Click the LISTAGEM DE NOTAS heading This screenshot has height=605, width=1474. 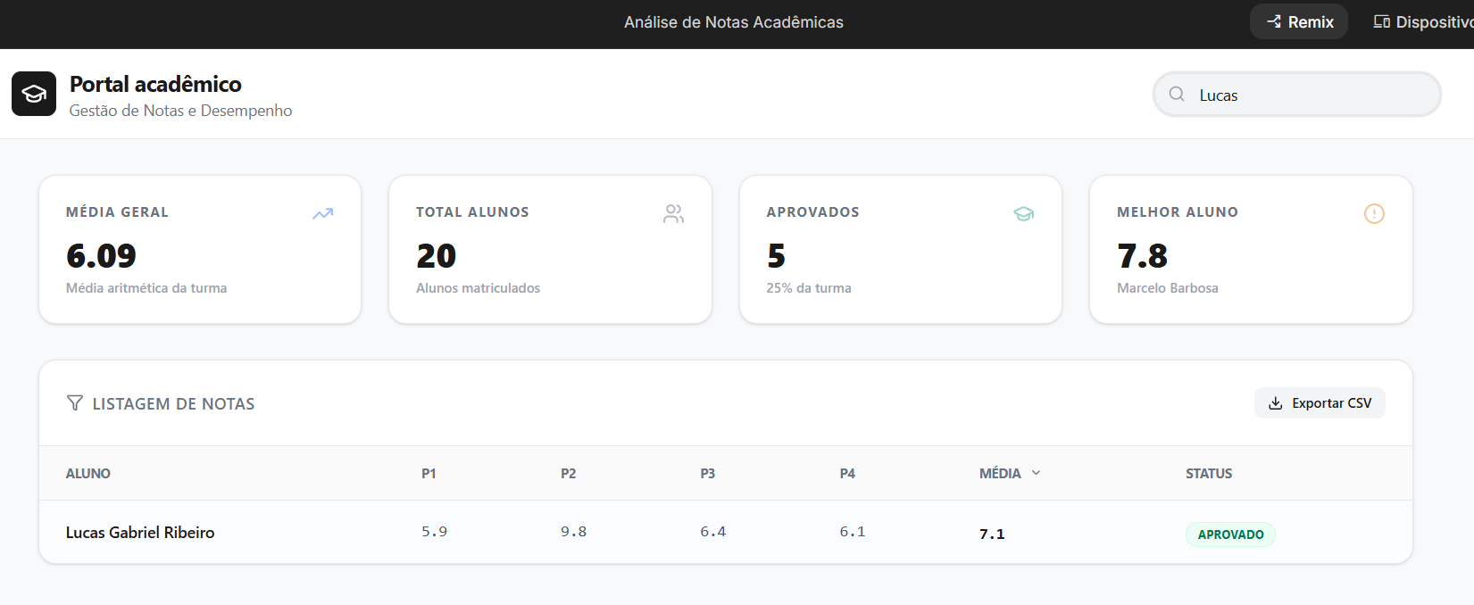coord(173,404)
